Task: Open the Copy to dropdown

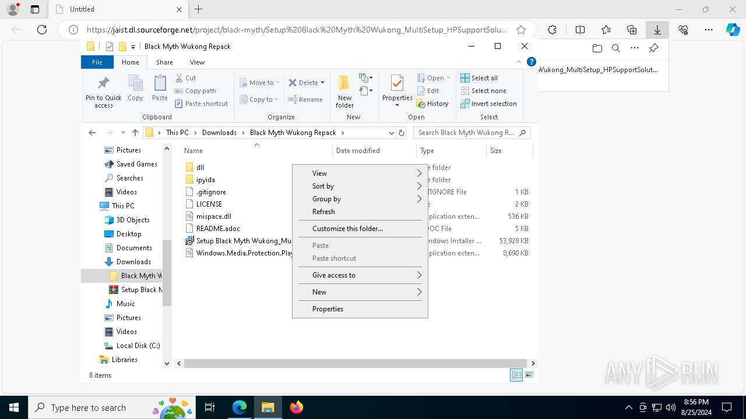Action: point(259,100)
